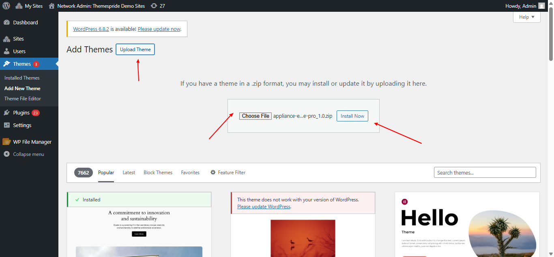Open the WordPress logo menu
This screenshot has width=554, height=257.
coord(6,6)
